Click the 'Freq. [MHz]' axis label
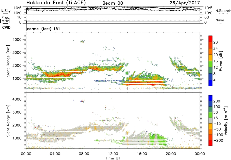Image resolution: width=231 pixels, height=160 pixels. point(5,19)
